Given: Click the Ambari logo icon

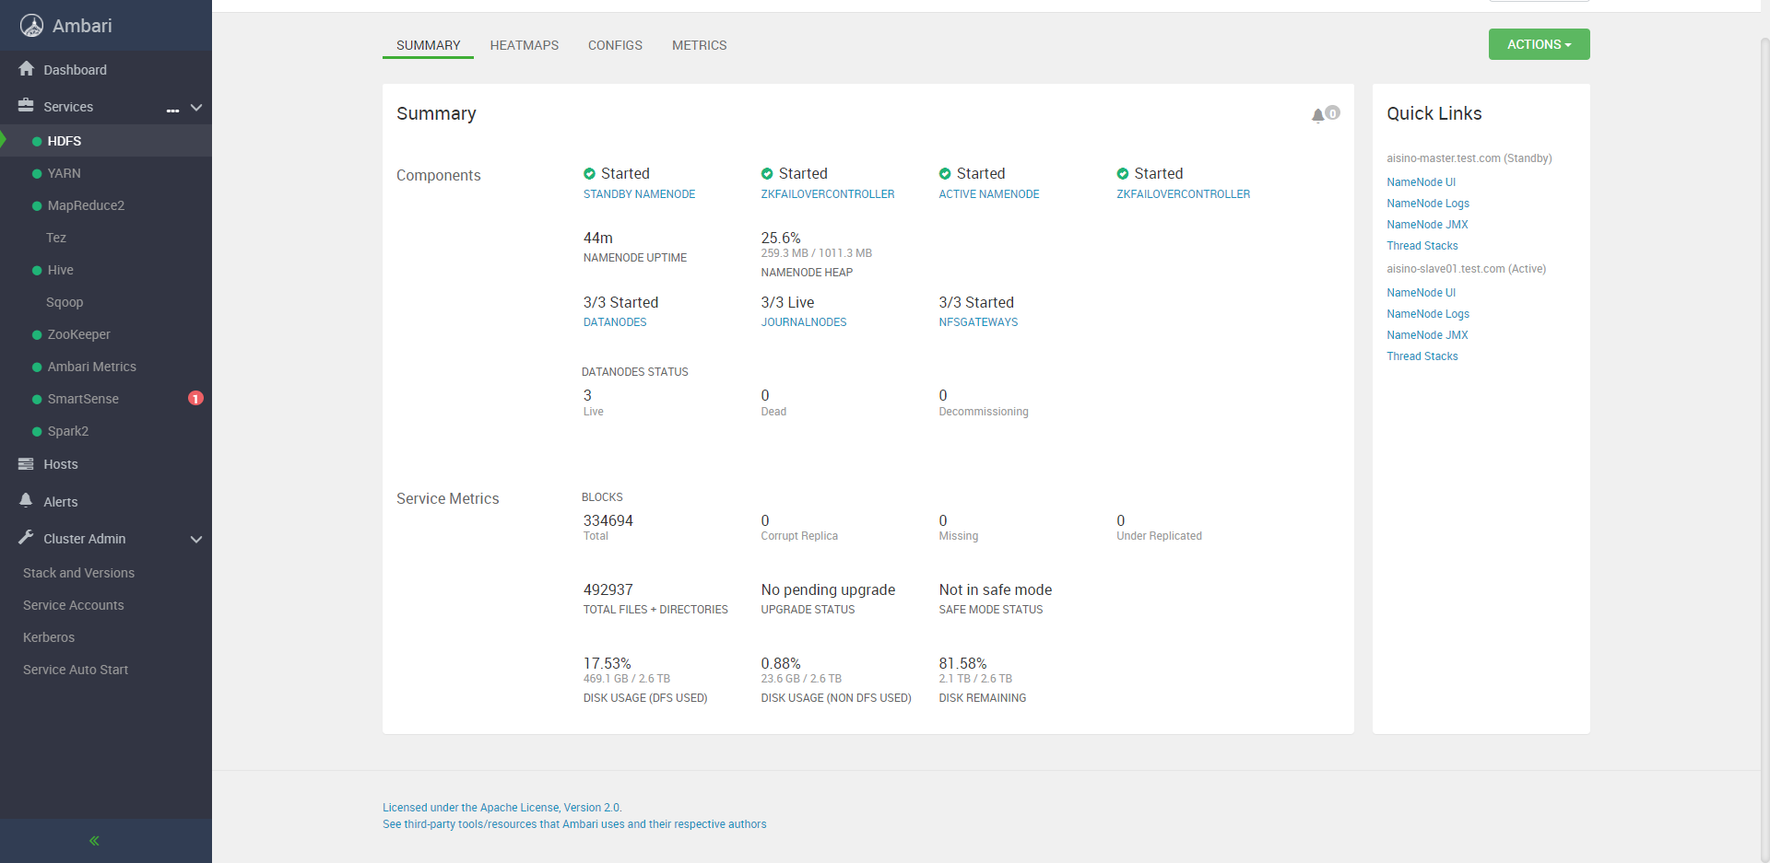Looking at the screenshot, I should pos(32,26).
